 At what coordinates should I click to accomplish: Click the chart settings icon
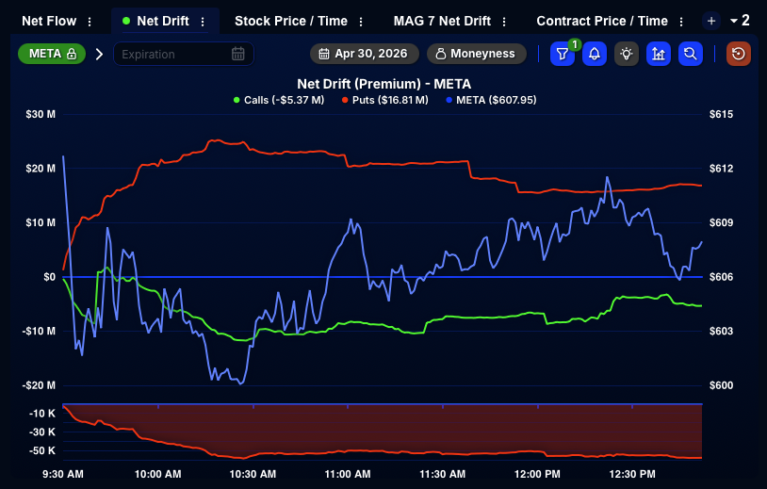point(659,54)
